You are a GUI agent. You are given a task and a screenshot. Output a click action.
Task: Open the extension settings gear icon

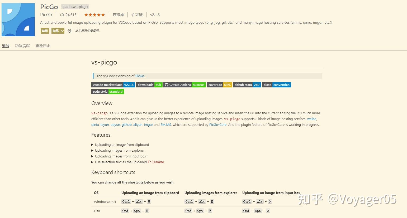pos(69,31)
